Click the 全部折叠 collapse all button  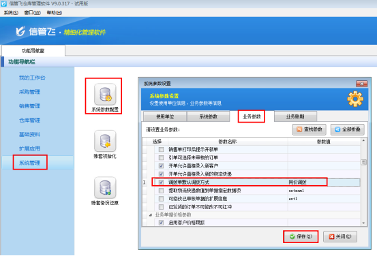coord(348,129)
